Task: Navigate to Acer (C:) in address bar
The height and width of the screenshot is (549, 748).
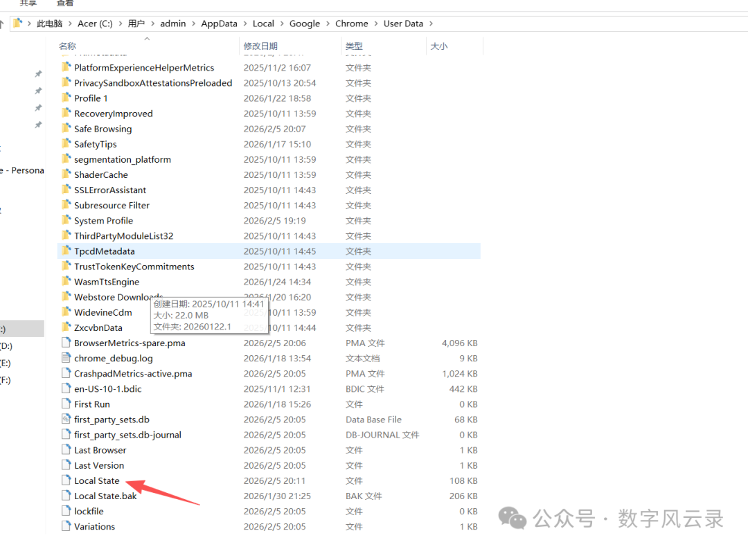Action: click(95, 24)
